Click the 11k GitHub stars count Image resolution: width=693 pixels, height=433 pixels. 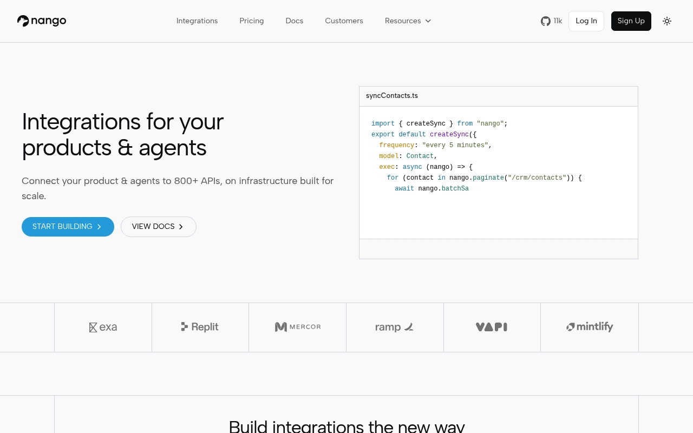(x=558, y=21)
